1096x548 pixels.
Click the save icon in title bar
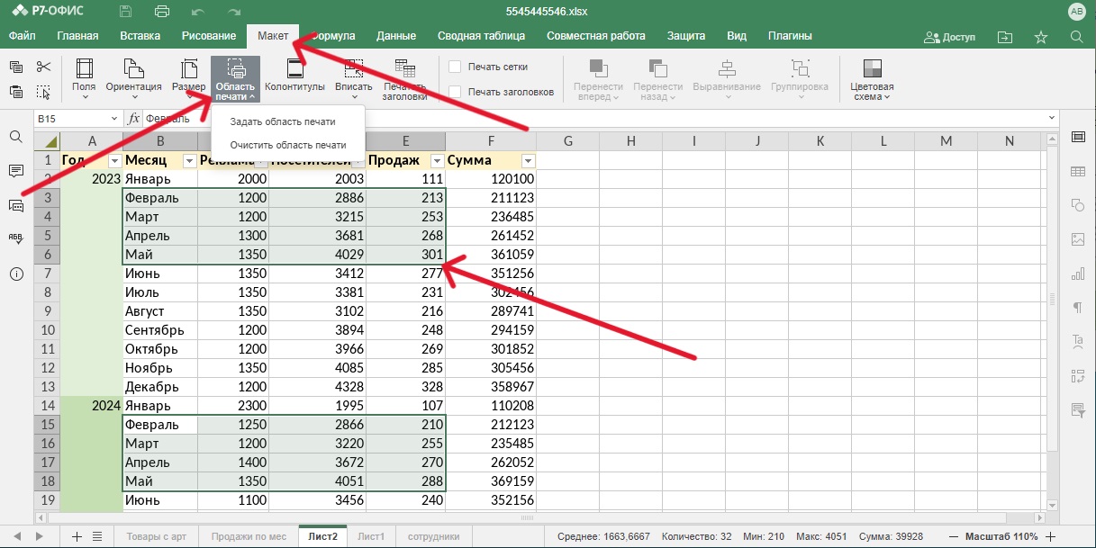(125, 12)
